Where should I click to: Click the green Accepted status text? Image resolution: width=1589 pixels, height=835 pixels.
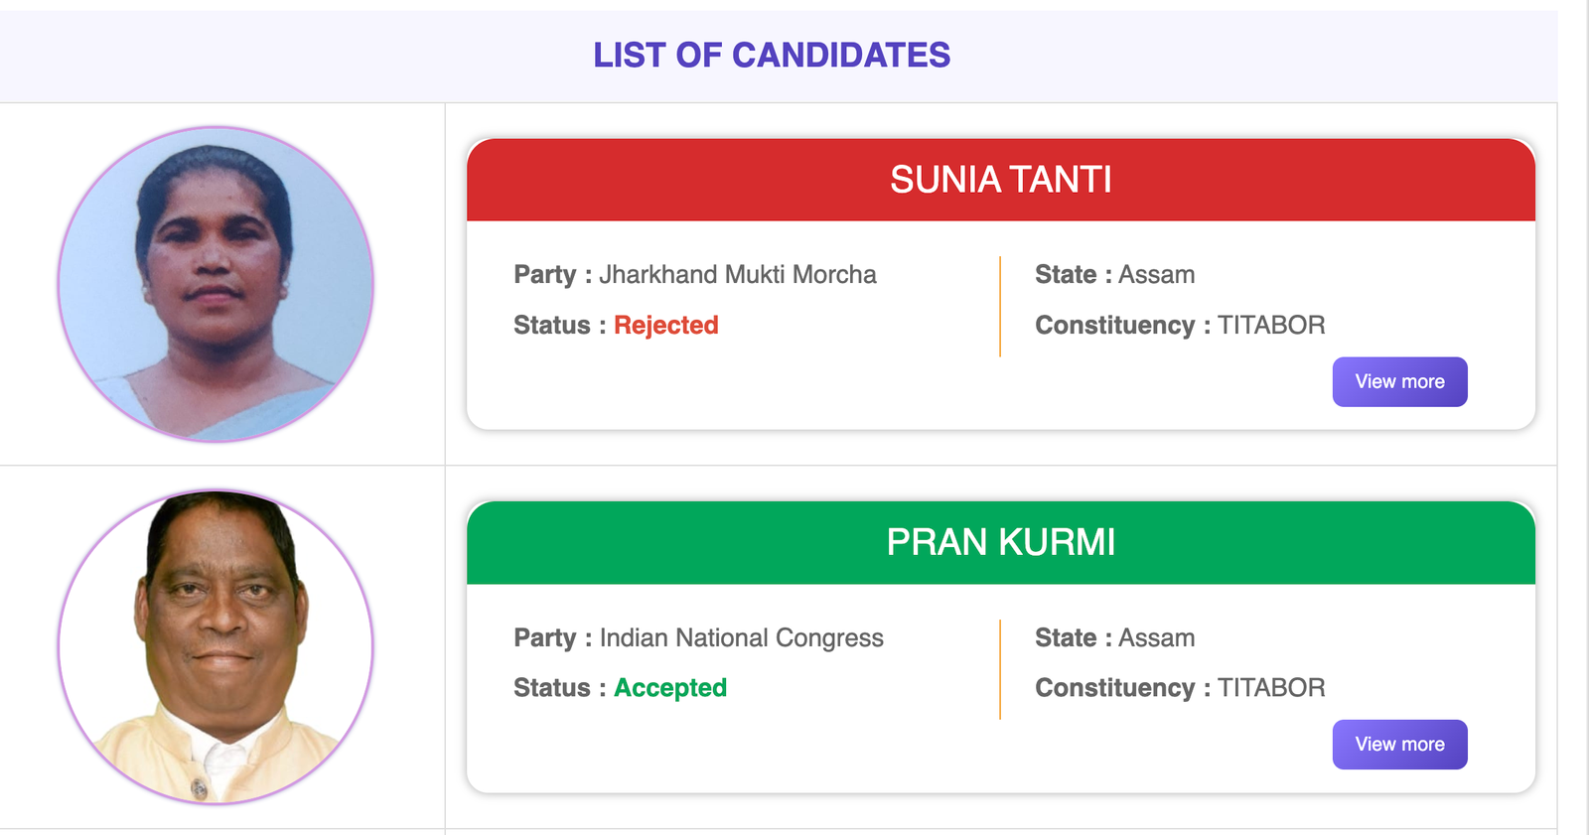[x=670, y=687]
